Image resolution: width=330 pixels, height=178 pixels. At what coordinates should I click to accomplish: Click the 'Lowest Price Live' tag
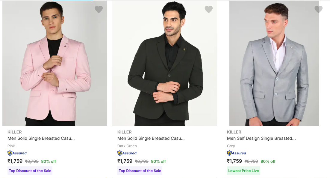click(x=243, y=171)
